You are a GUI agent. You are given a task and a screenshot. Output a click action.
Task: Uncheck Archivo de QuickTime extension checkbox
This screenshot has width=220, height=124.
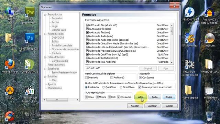click(87, 54)
